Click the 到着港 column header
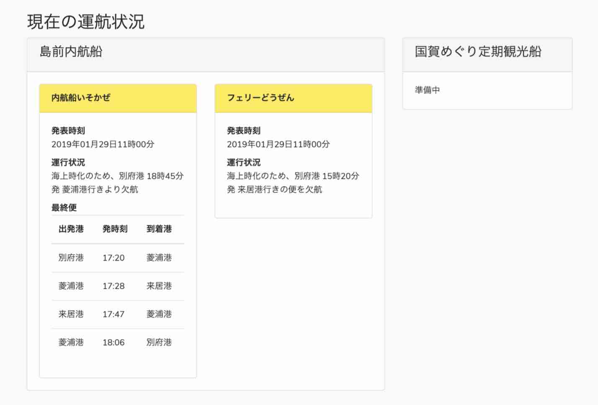The image size is (598, 405). coord(159,229)
